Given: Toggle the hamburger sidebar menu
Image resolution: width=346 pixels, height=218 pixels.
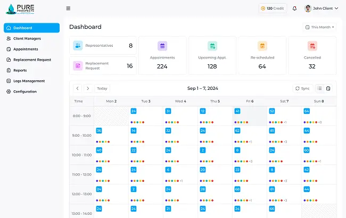Looking at the screenshot, I should click(x=68, y=9).
